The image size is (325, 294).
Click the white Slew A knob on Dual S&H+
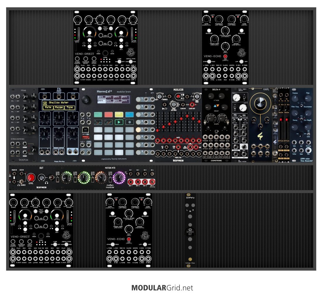tap(236, 97)
